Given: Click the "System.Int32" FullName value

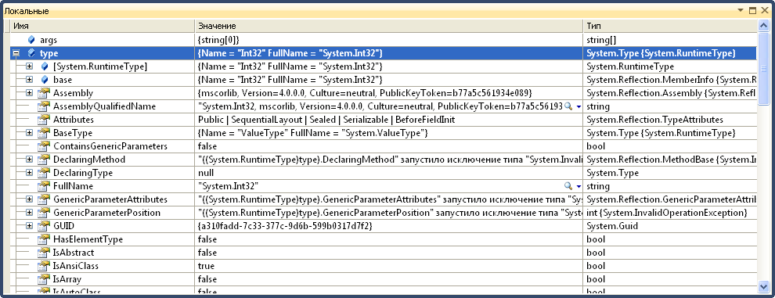Looking at the screenshot, I should 229,186.
